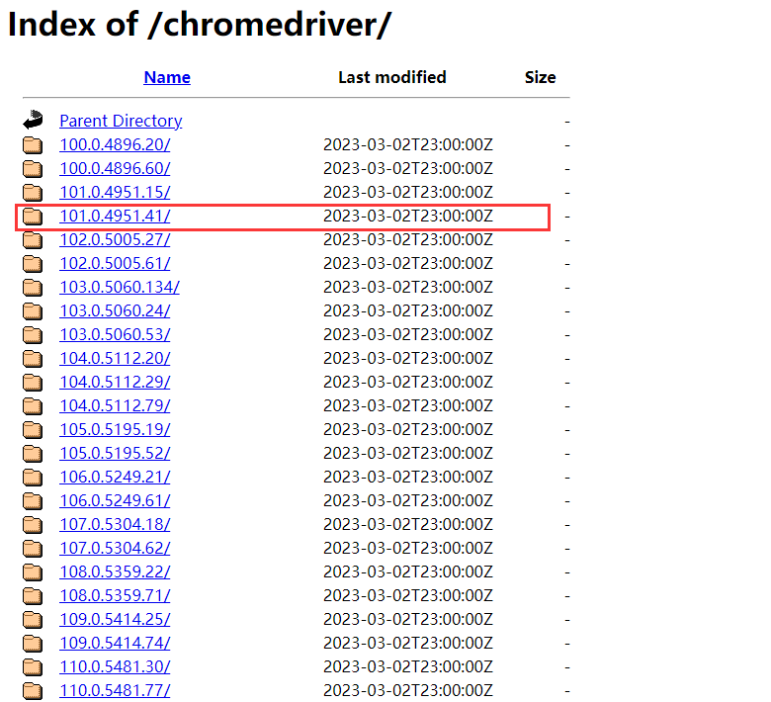Click folder icon beside 105.0.5195.19/

click(33, 430)
